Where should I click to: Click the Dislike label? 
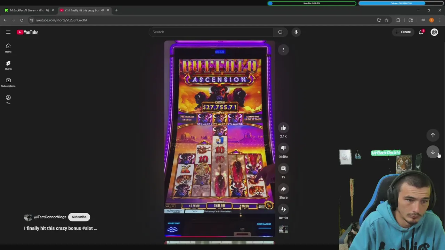pos(283,157)
